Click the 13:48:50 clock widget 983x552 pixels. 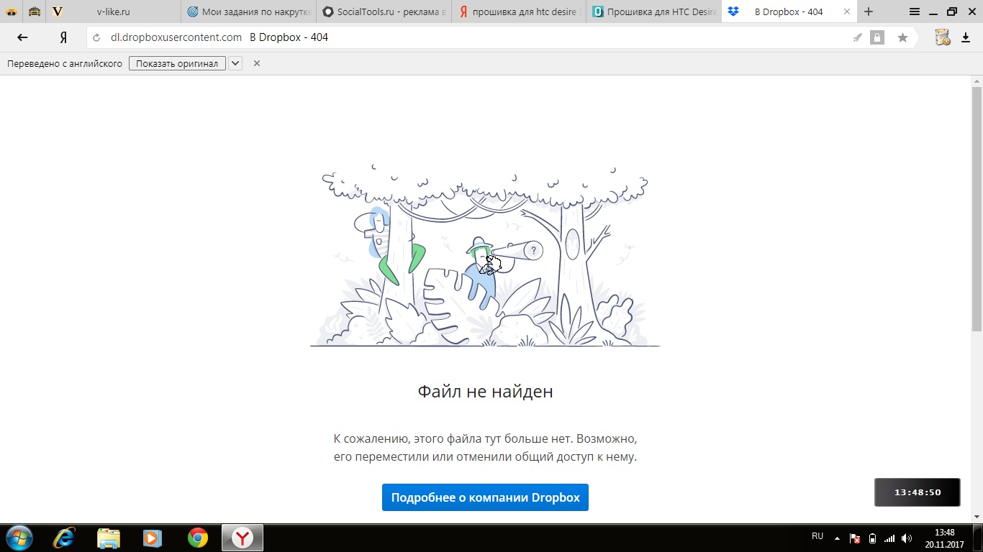click(918, 492)
